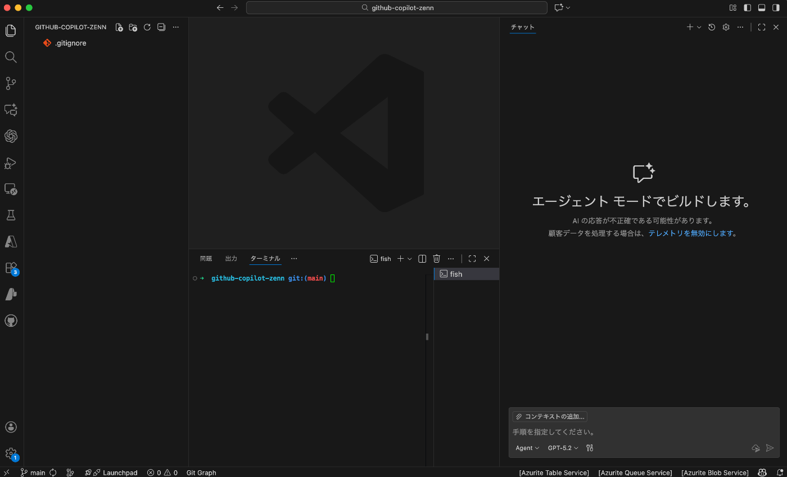This screenshot has width=787, height=477.
Task: Select the .gitignore file
Action: [x=106, y=43]
